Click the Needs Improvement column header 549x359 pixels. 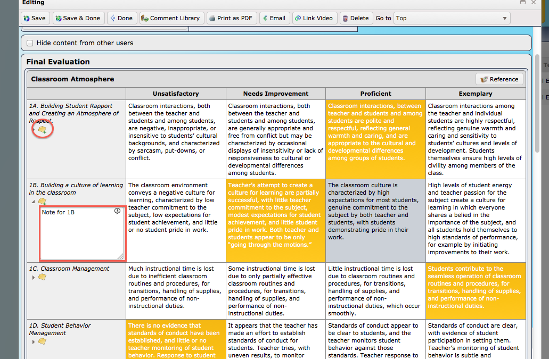click(x=276, y=94)
